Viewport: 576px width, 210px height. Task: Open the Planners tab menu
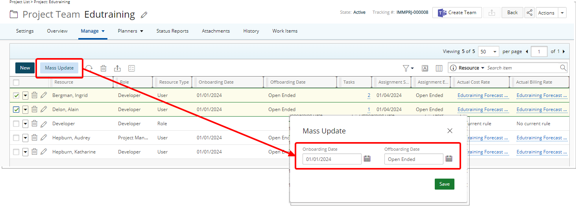tap(130, 31)
